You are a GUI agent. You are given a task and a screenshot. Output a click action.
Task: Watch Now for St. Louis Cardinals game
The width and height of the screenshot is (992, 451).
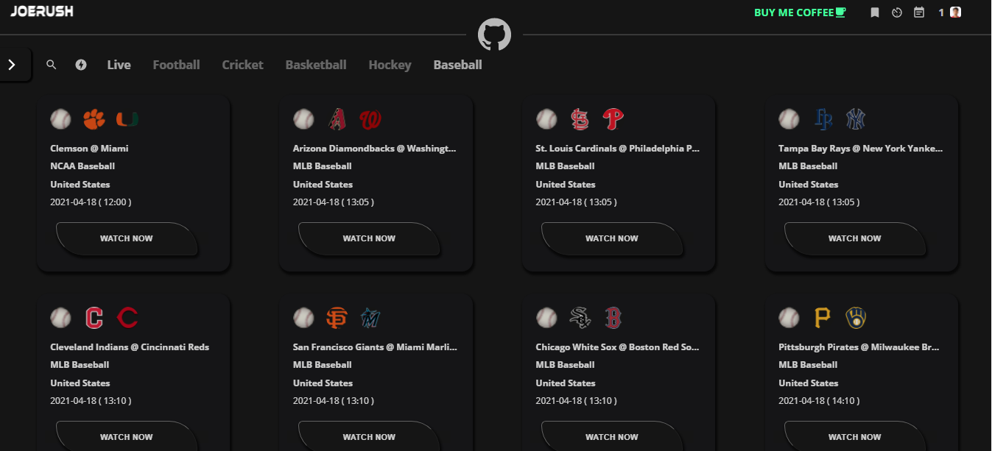[x=612, y=238]
